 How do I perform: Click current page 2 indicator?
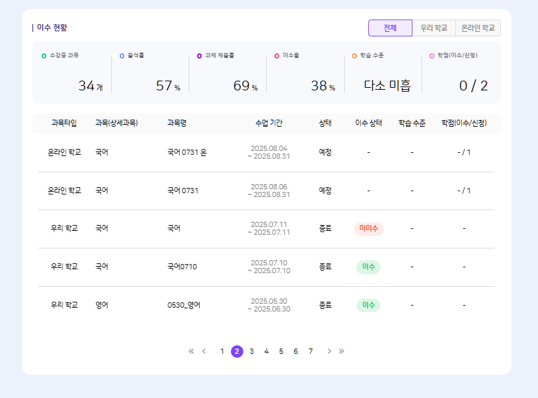coord(237,351)
